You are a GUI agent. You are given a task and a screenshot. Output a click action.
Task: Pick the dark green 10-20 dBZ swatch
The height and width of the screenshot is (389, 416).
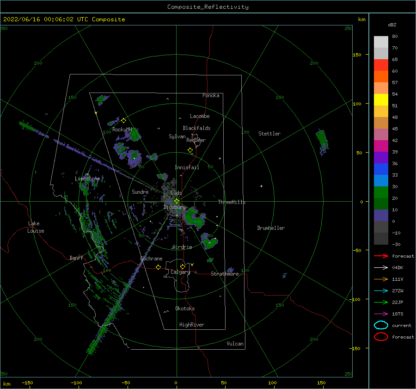pyautogui.click(x=381, y=204)
